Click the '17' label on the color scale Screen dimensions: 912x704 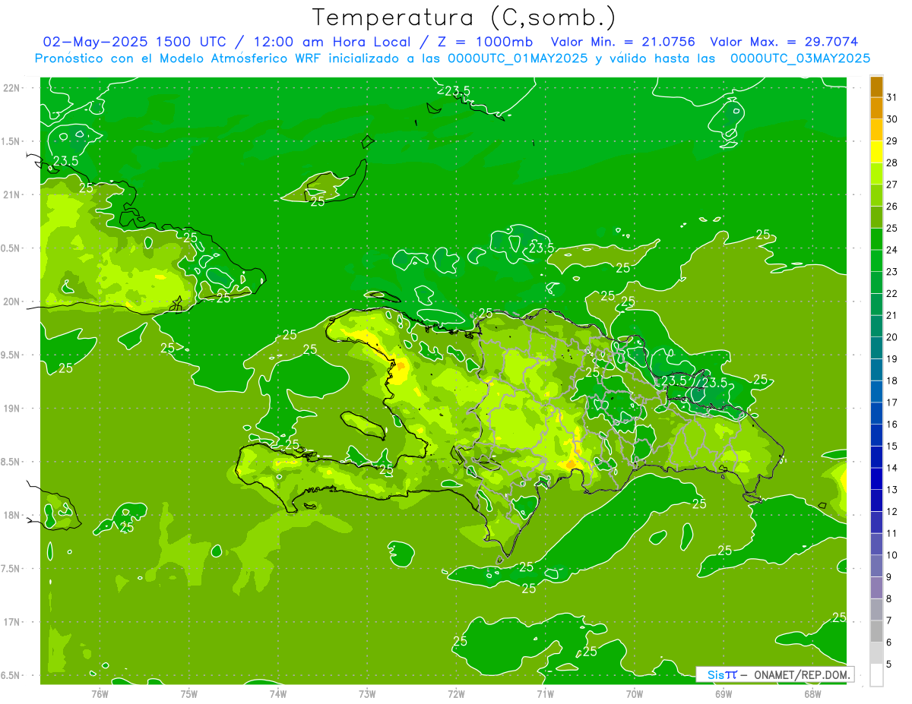892,403
